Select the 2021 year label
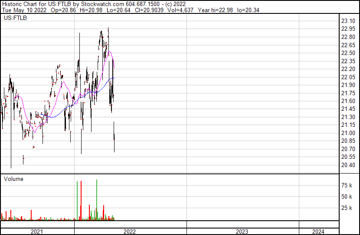This screenshot has width=360, height=235. pyautogui.click(x=37, y=232)
